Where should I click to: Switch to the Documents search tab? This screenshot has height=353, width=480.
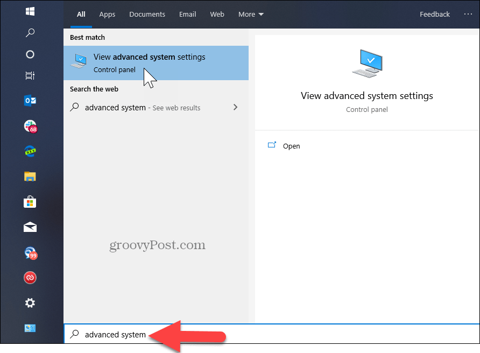click(x=147, y=15)
